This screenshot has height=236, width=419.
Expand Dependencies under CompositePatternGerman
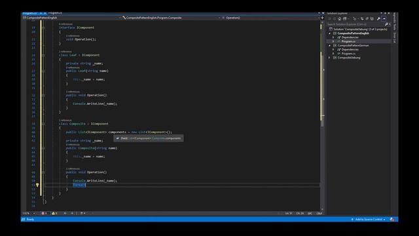[x=333, y=50]
